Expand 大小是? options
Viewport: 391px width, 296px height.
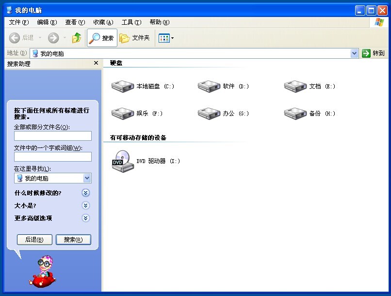[85, 205]
